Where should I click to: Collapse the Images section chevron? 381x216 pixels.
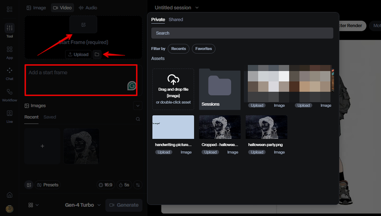click(x=138, y=106)
